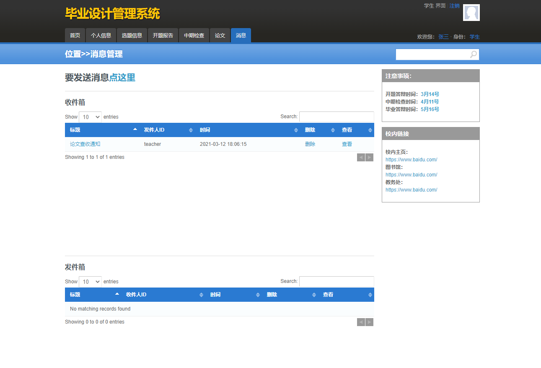Viewport: 541px width, 368px height.
Task: Click 点这里 to send a message
Action: pos(123,77)
